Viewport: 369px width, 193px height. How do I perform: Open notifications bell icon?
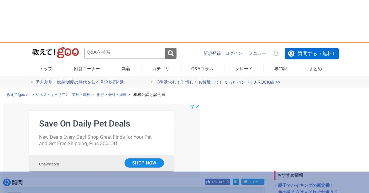[276, 53]
